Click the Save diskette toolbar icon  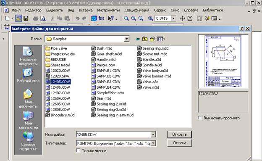[x=26, y=18]
